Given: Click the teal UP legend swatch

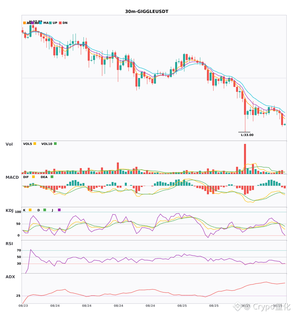Looking at the screenshot, I should pyautogui.click(x=50, y=23).
